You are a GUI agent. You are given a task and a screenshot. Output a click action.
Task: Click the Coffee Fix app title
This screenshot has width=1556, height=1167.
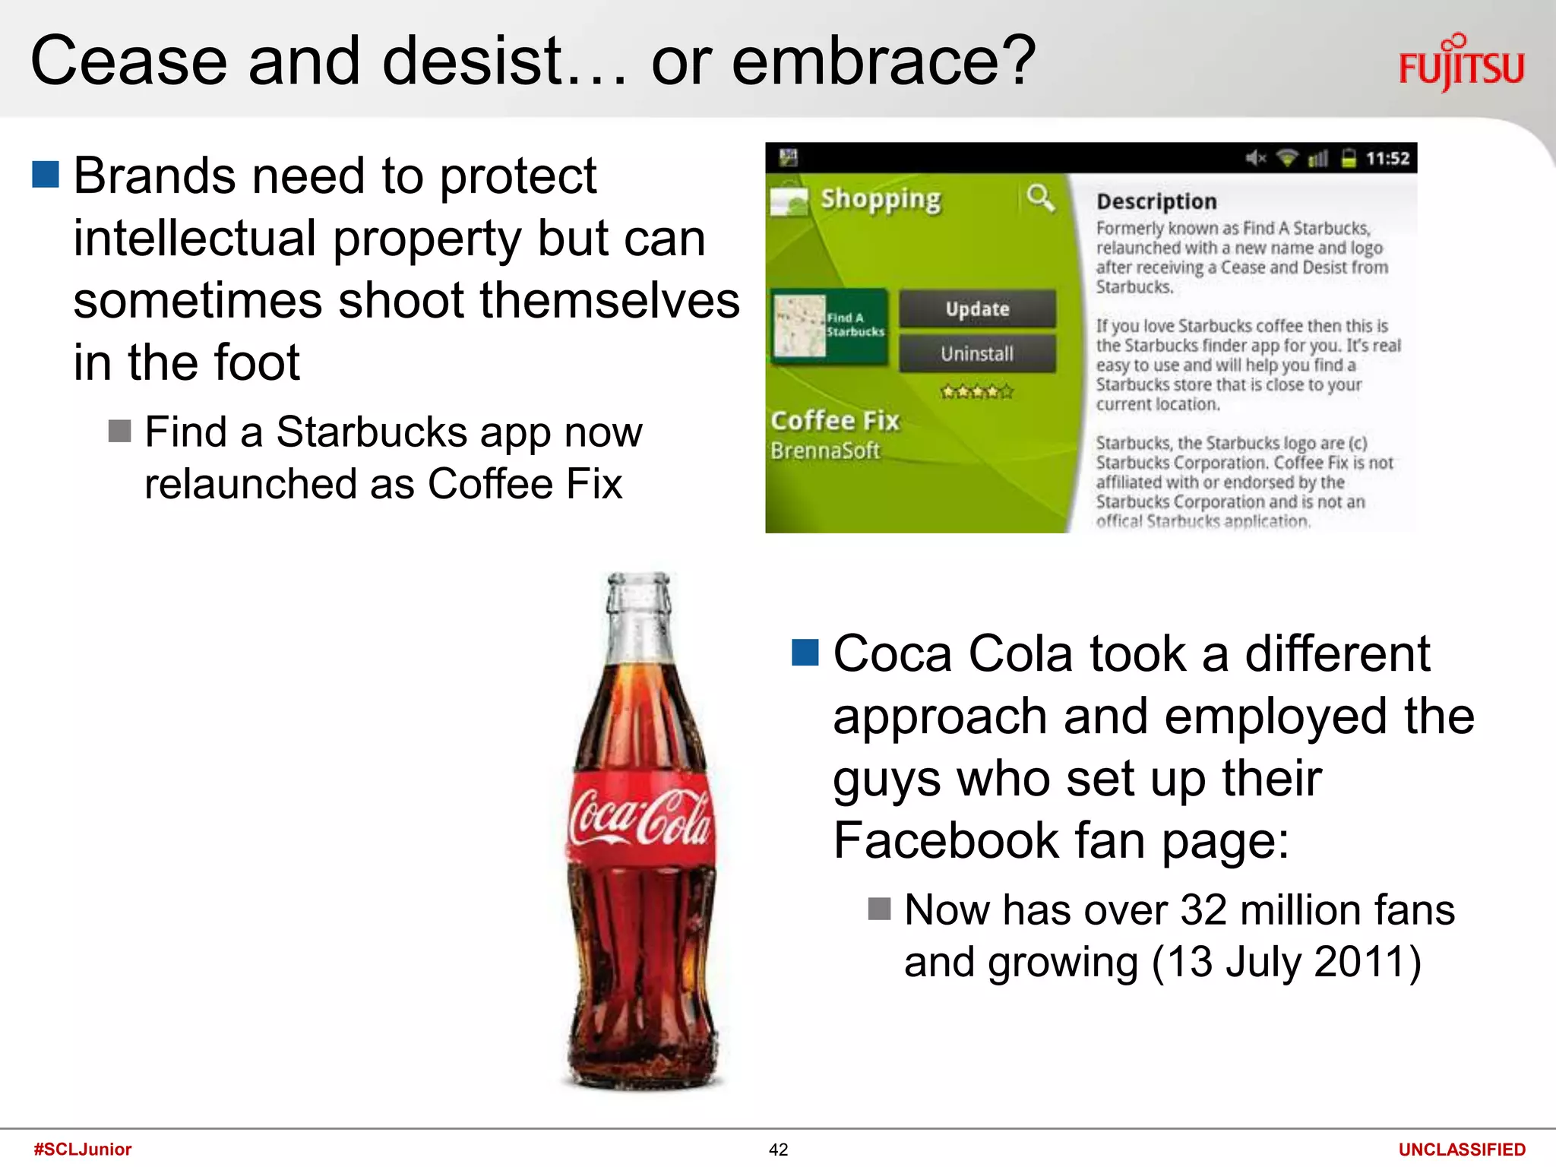click(x=835, y=421)
